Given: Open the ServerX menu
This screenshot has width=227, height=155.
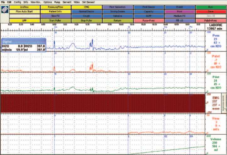Looking at the screenshot, I should pyautogui.click(x=67, y=2).
